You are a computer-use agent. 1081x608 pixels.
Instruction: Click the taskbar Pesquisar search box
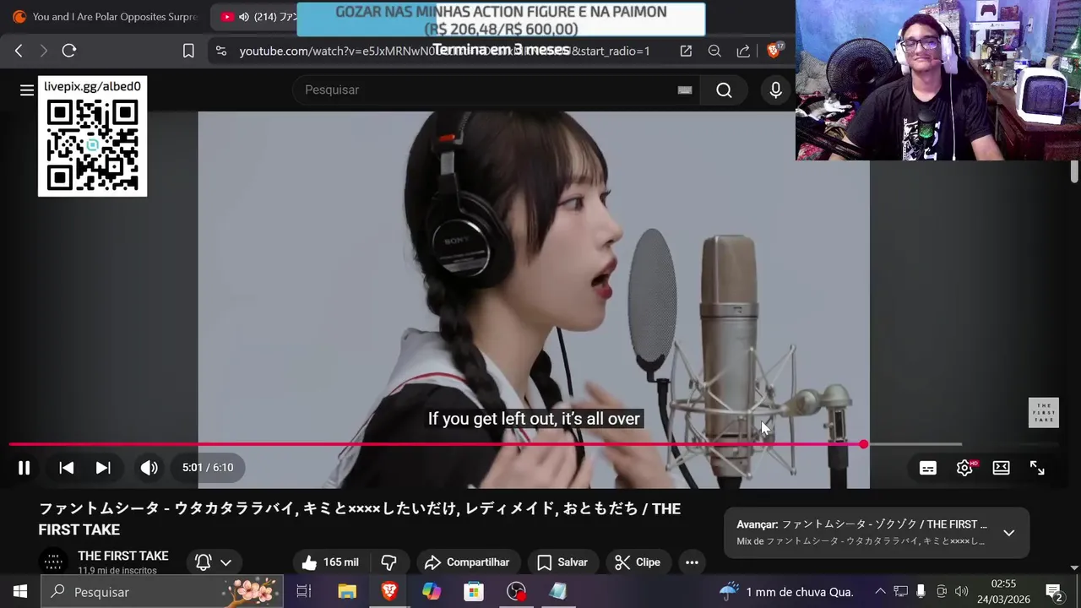click(162, 591)
